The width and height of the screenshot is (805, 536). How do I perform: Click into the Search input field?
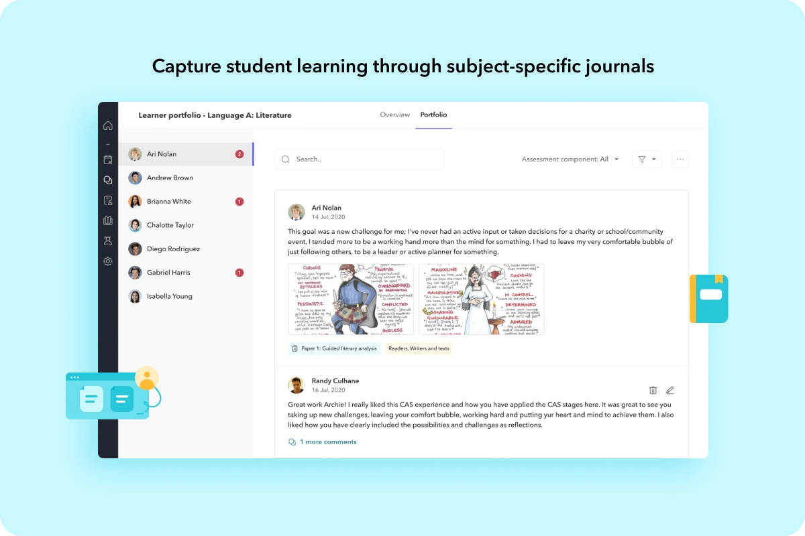pyautogui.click(x=359, y=159)
